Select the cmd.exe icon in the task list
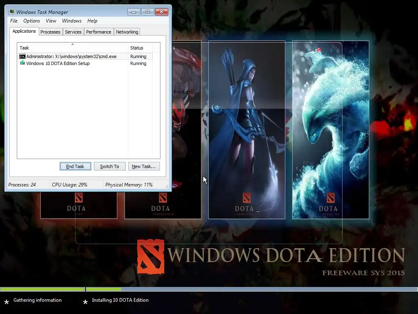The width and height of the screenshot is (418, 314). pos(22,56)
